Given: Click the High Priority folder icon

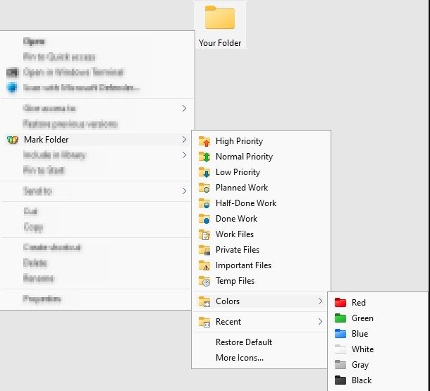Looking at the screenshot, I should (x=204, y=141).
